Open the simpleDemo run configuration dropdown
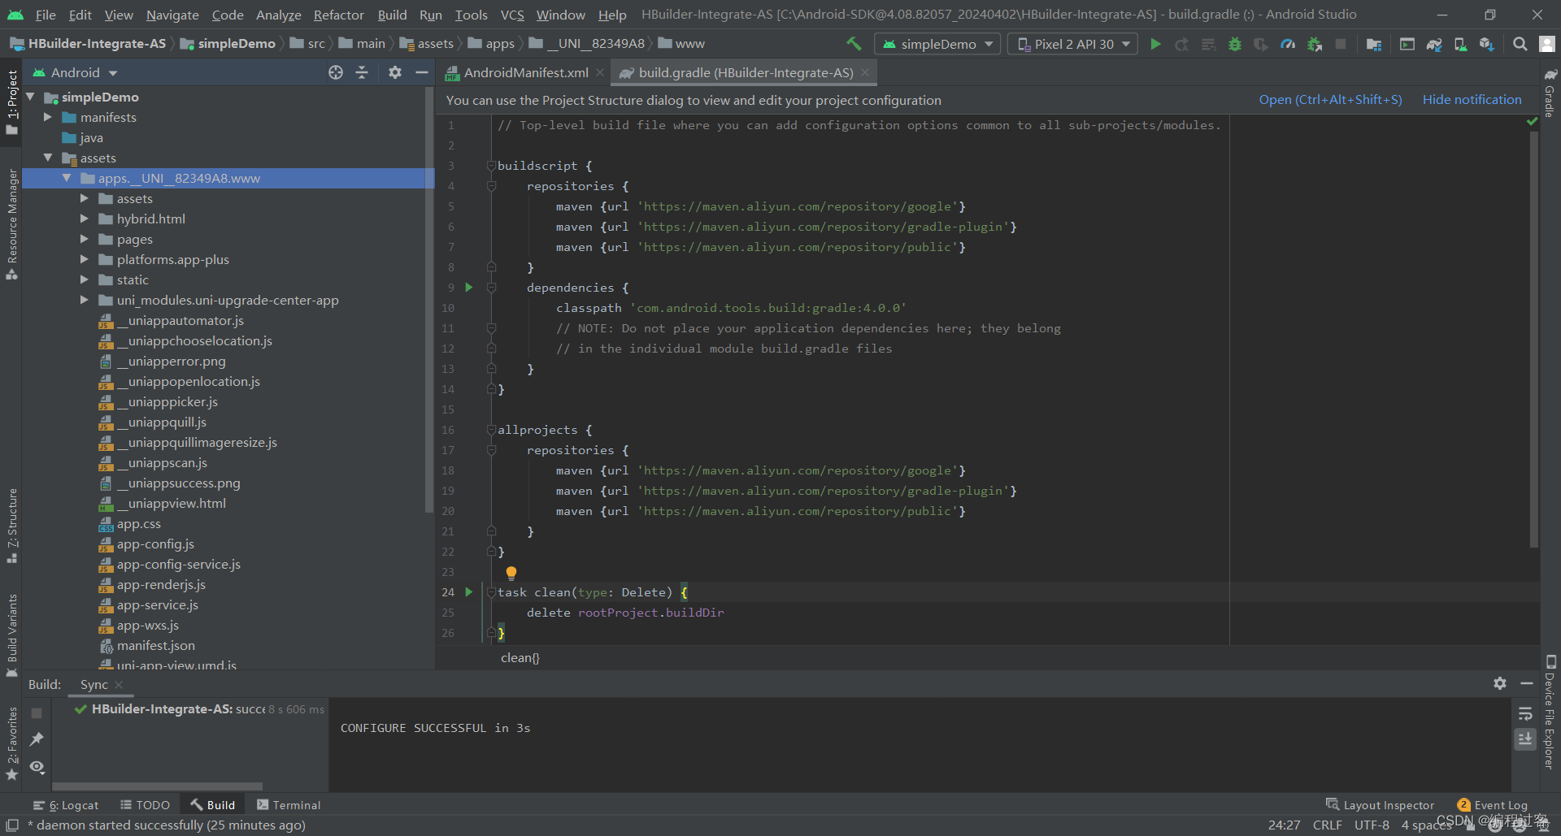The height and width of the screenshot is (836, 1561). tap(938, 44)
